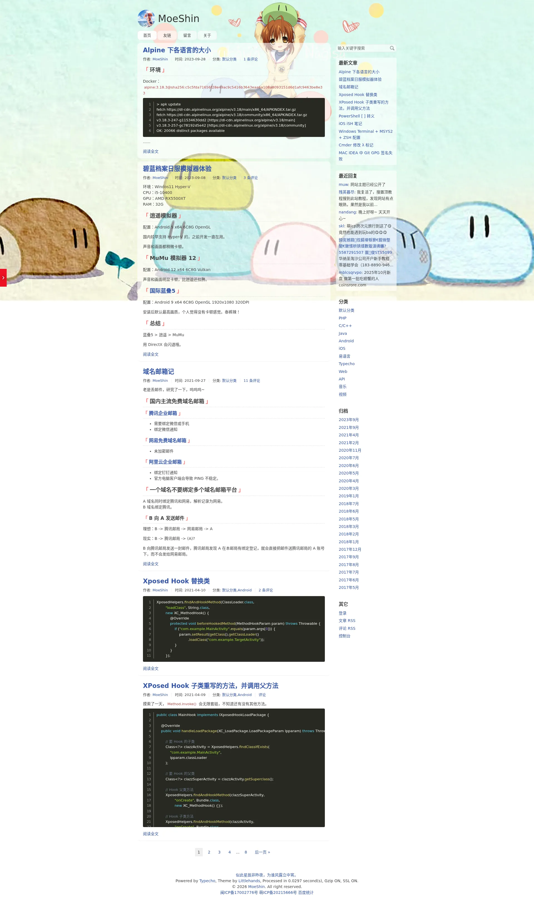Open heading link 腾讯企业邮箱
This screenshot has height=900, width=534.
163,413
